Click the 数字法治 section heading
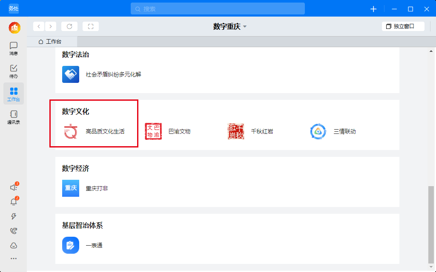436x272 pixels. (x=75, y=55)
